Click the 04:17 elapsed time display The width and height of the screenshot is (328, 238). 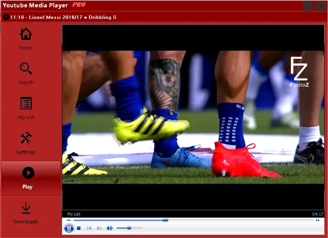click(318, 214)
